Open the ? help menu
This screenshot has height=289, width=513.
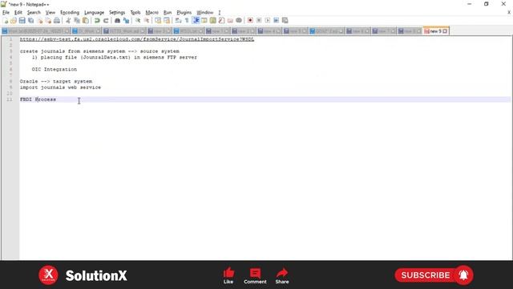220,13
